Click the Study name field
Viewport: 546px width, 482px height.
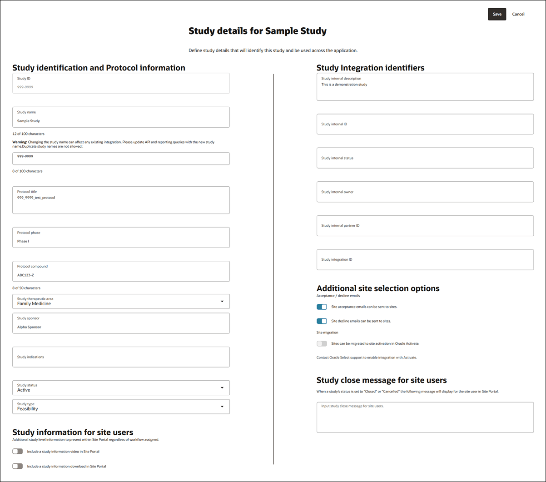point(120,117)
